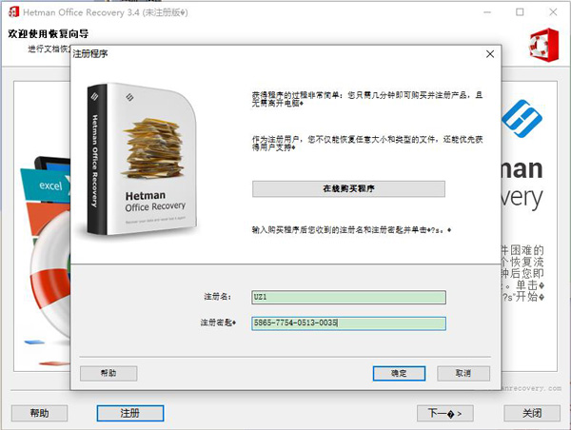Go to next step in wizard window
Screen dimensions: 571x430
click(x=445, y=413)
